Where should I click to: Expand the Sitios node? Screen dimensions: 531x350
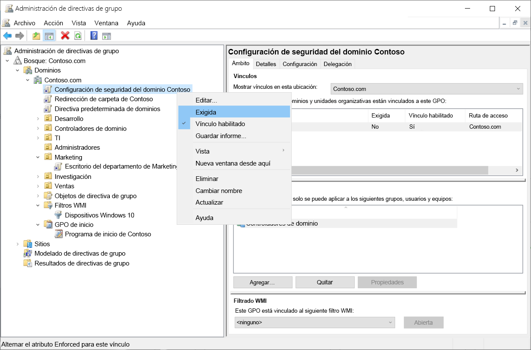(x=18, y=244)
